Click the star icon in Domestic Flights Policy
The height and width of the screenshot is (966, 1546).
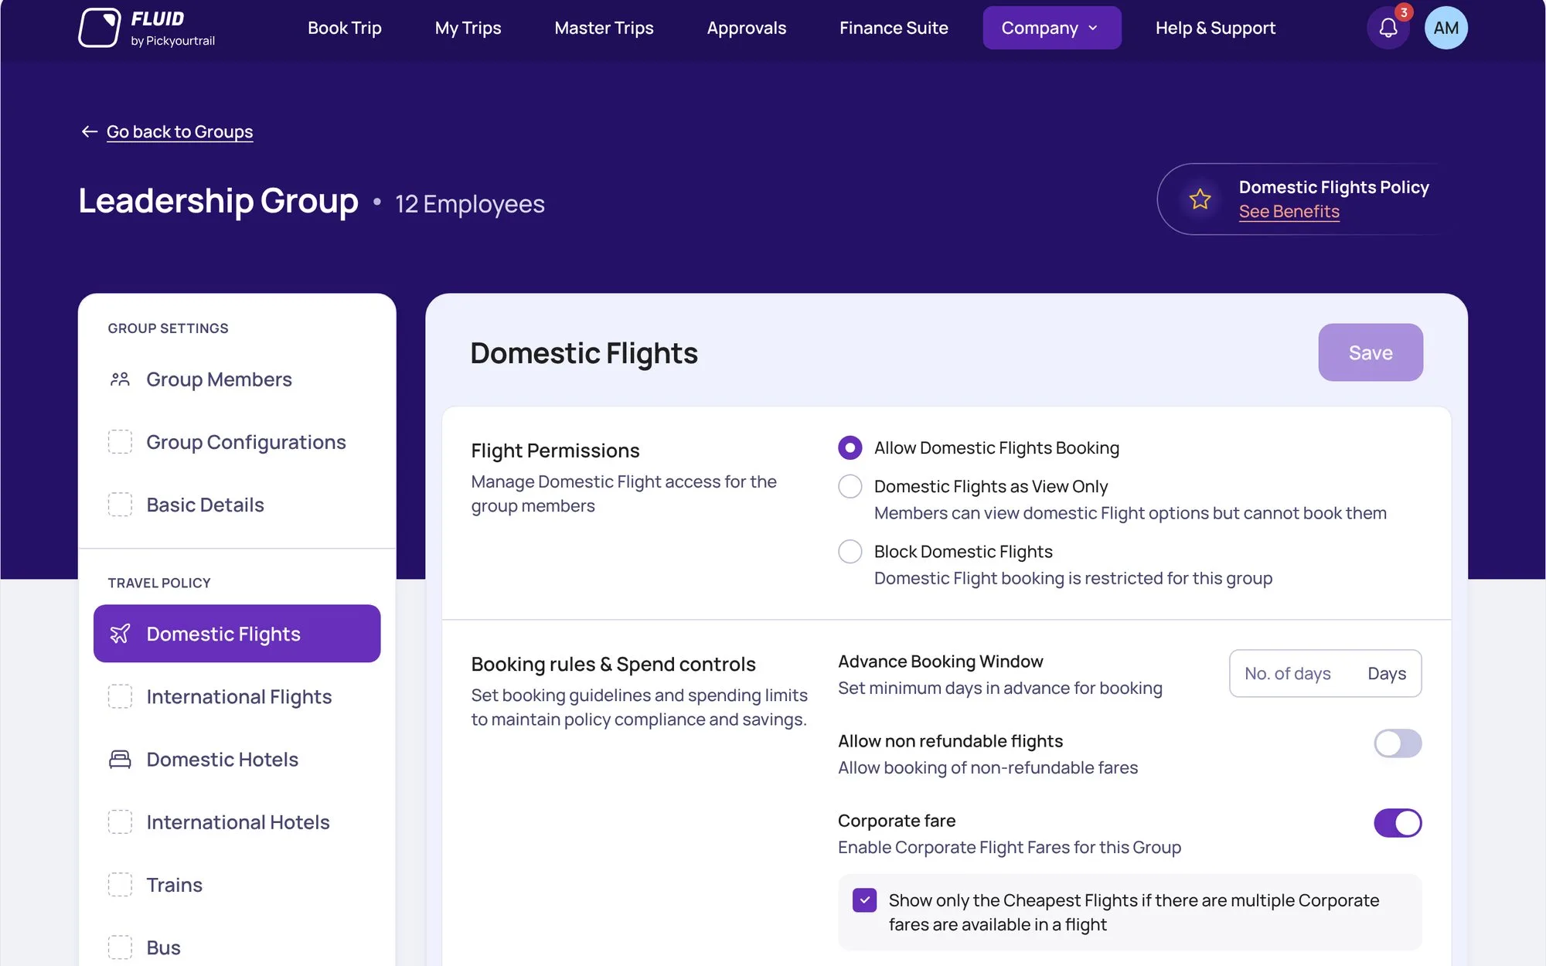1200,199
